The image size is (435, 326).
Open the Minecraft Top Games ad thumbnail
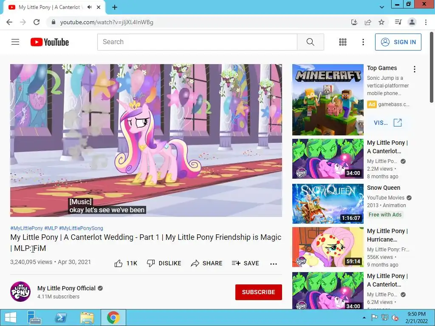328,100
